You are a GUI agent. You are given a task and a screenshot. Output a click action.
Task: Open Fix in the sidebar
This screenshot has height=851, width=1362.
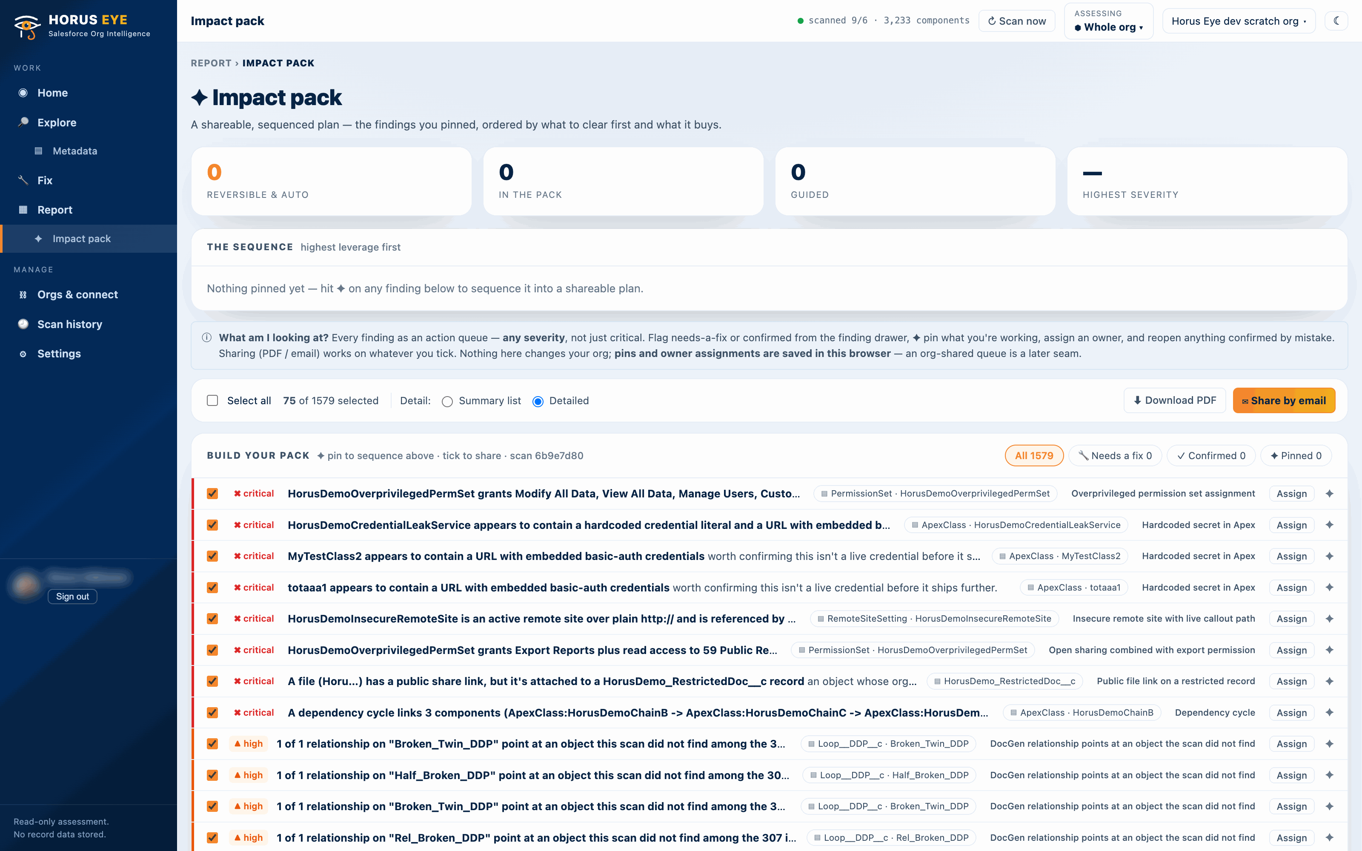tap(89, 181)
